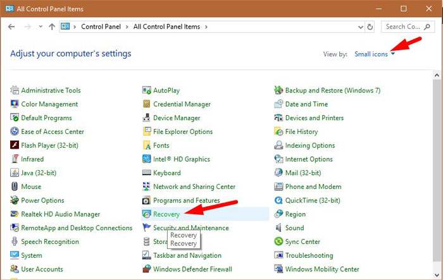Click the Intel HD Graphics icon
This screenshot has height=280, width=443.
click(x=146, y=159)
